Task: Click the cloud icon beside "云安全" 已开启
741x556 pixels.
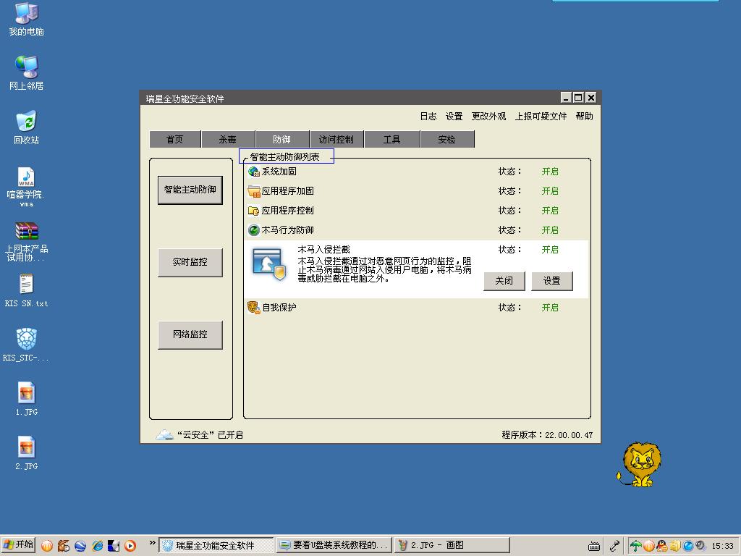Action: pyautogui.click(x=164, y=435)
